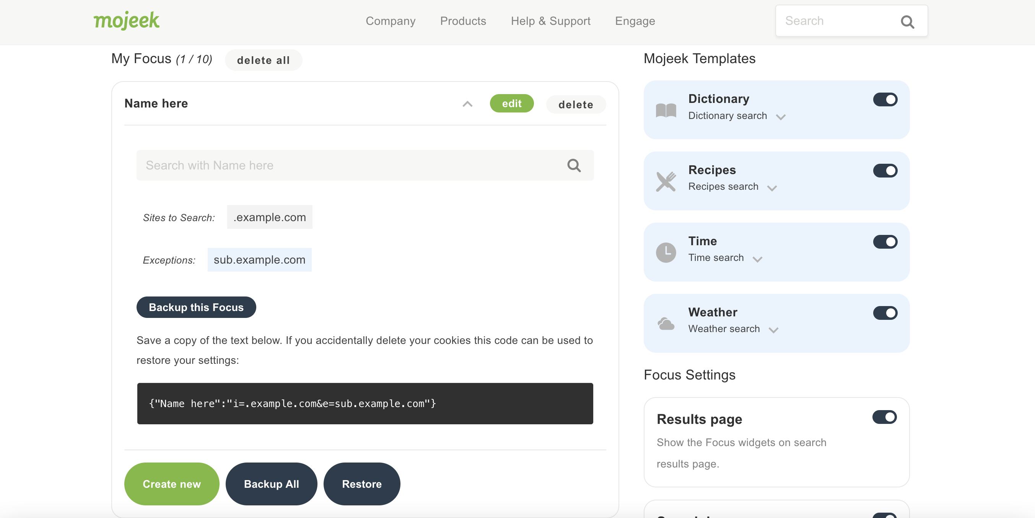
Task: Open the Products menu
Action: pyautogui.click(x=463, y=21)
